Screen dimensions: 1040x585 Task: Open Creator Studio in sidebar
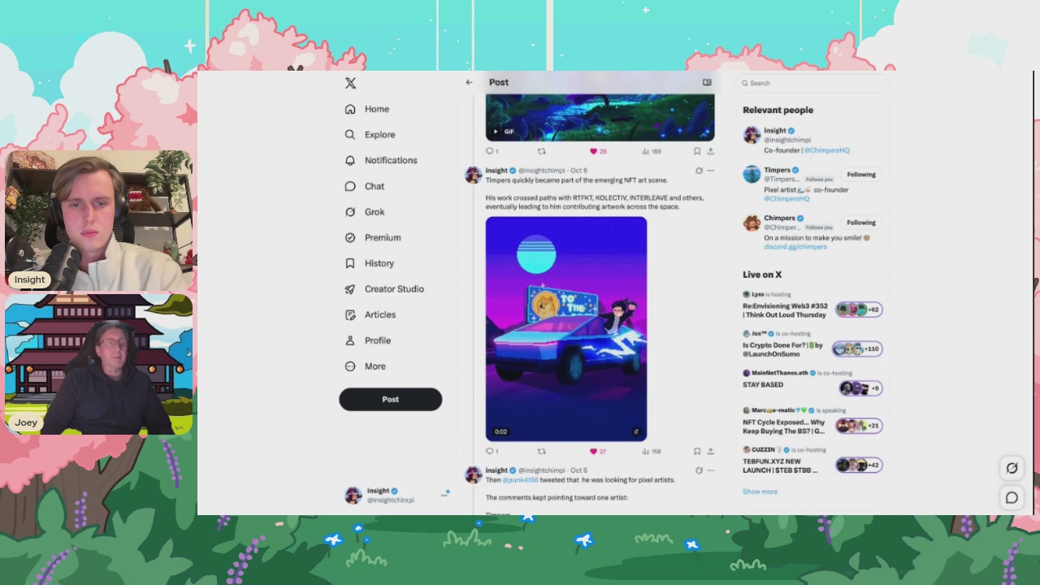coord(383,289)
